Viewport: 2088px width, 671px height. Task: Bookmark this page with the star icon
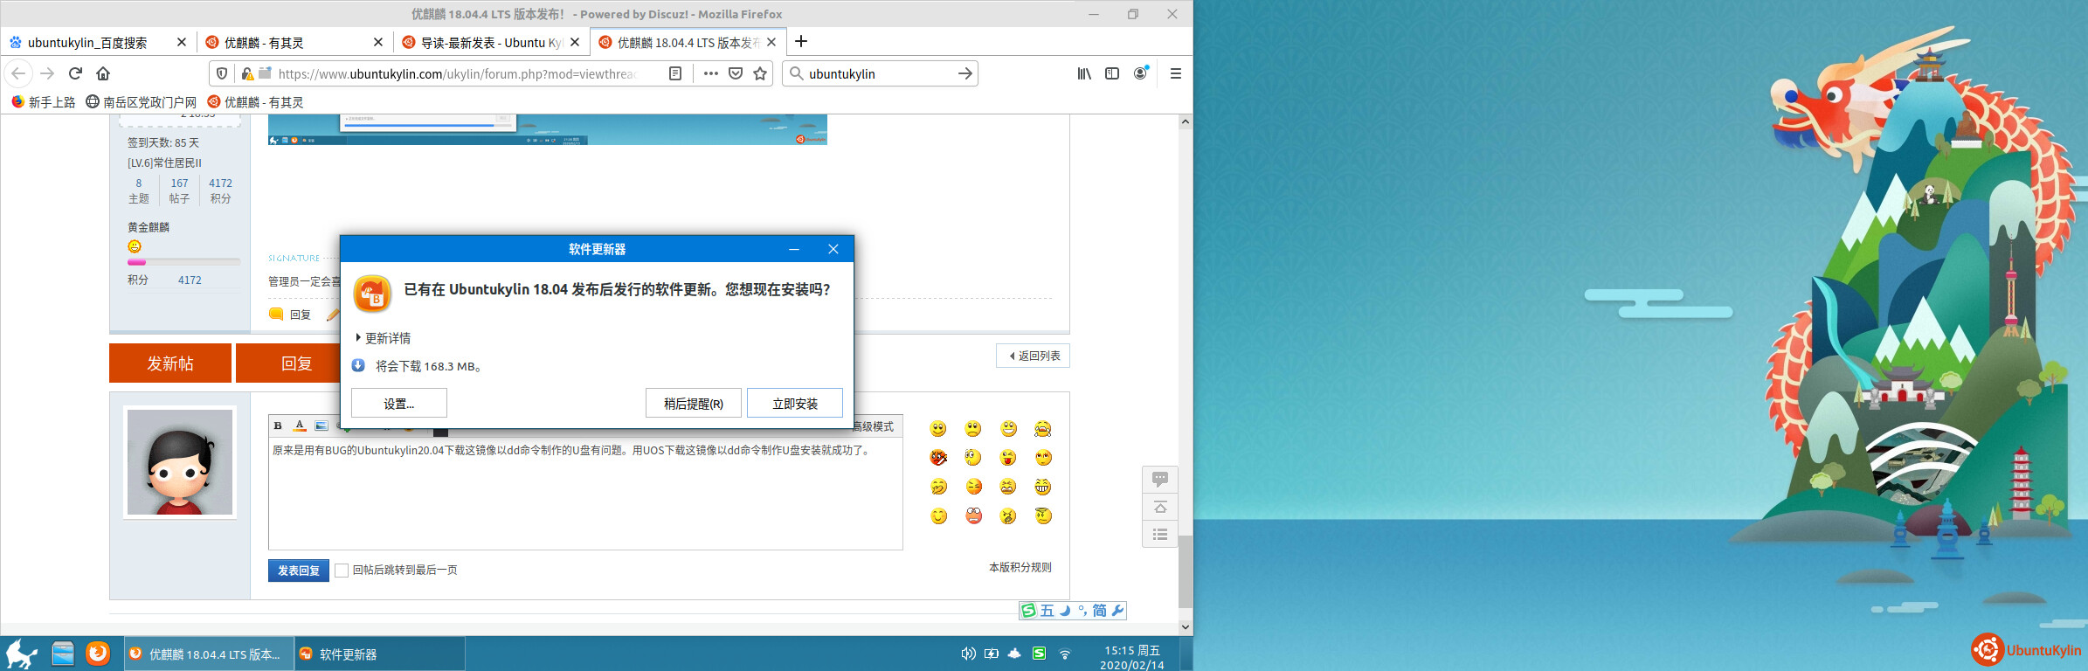pos(760,73)
